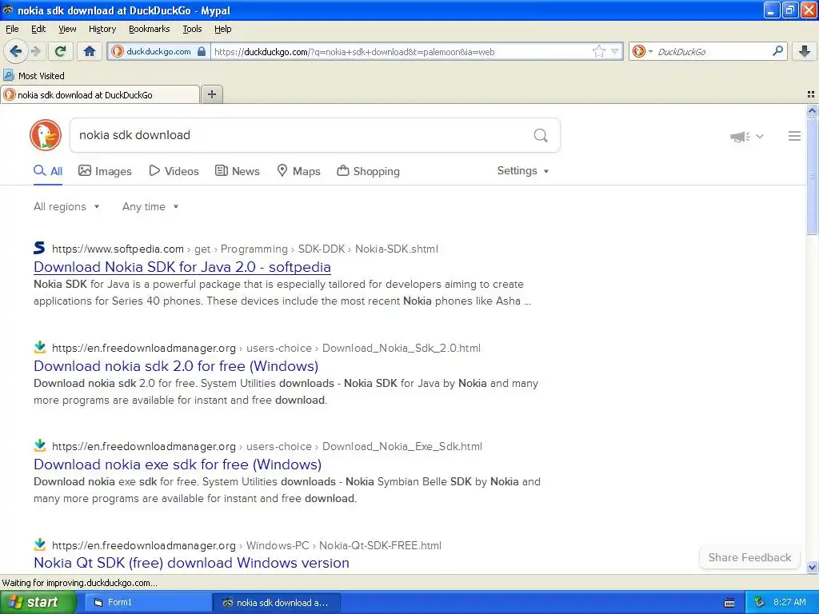Click the 8:27 AM clock

[x=789, y=603]
